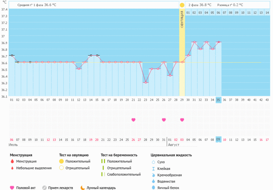Click the orange Лунный календарь moon icon
This screenshot has width=273, height=190.
83,188
